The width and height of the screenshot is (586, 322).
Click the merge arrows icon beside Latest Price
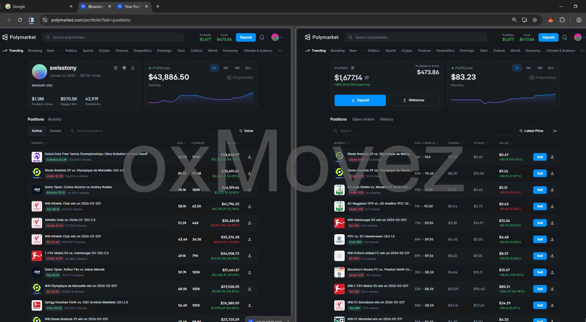pyautogui.click(x=555, y=131)
